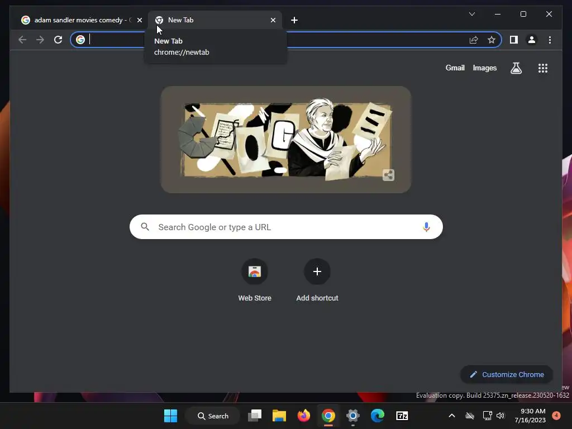572x429 pixels.
Task: Minimize the Chrome window
Action: pos(498,14)
